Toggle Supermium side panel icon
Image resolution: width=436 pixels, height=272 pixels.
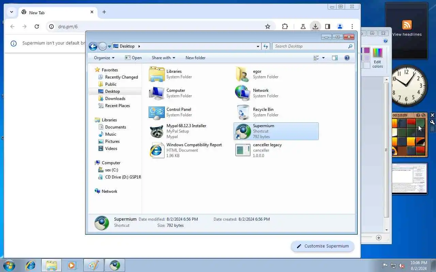pyautogui.click(x=328, y=27)
